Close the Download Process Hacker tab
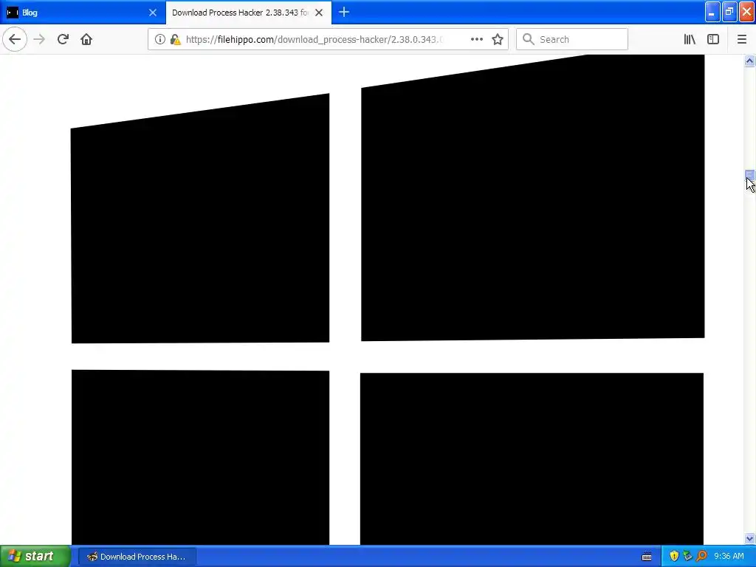The height and width of the screenshot is (567, 756). (x=319, y=13)
